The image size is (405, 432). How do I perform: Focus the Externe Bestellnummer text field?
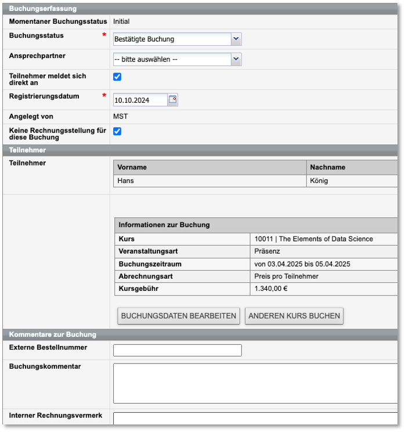coord(177,350)
